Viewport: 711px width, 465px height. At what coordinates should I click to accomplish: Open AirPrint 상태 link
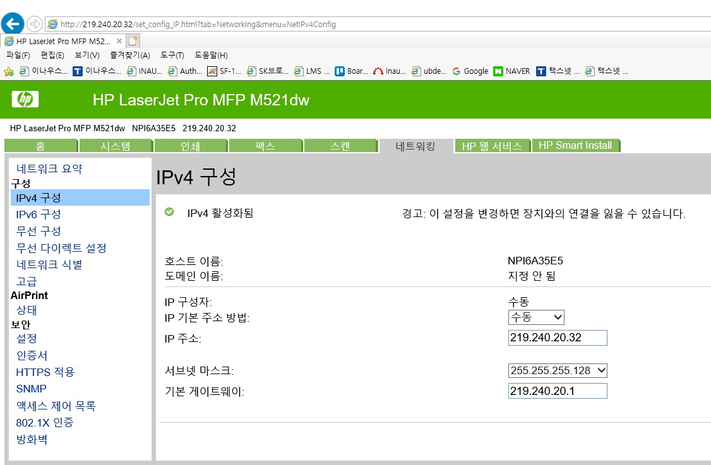(27, 310)
